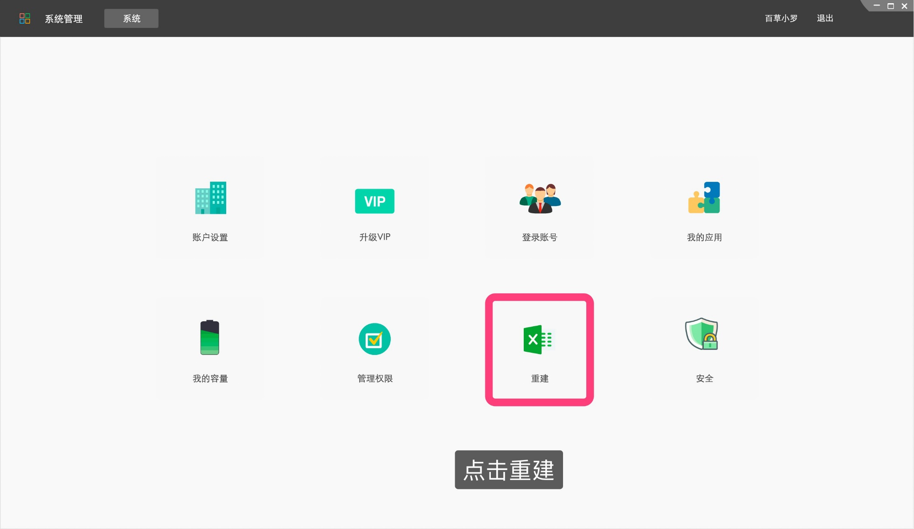
Task: Open the 安全 shield lock icon
Action: (x=702, y=334)
